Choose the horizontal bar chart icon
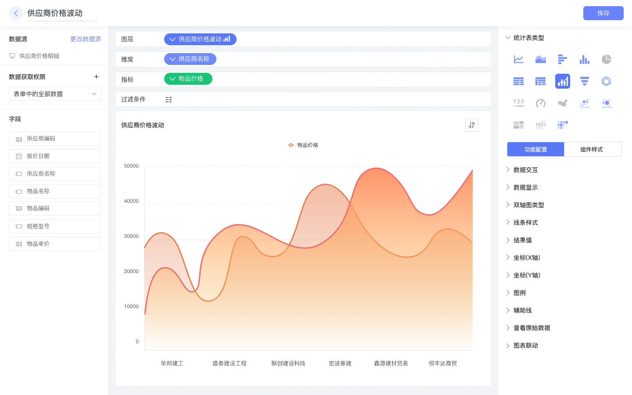Viewport: 632px width, 395px height. 562,59
